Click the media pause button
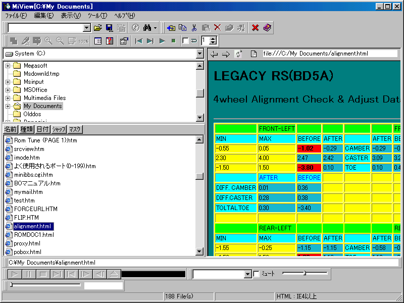 tap(29, 274)
